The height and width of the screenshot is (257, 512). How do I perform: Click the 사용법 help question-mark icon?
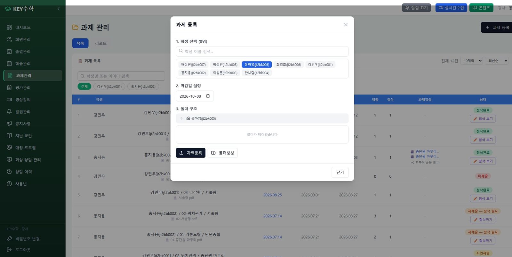[x=9, y=184]
